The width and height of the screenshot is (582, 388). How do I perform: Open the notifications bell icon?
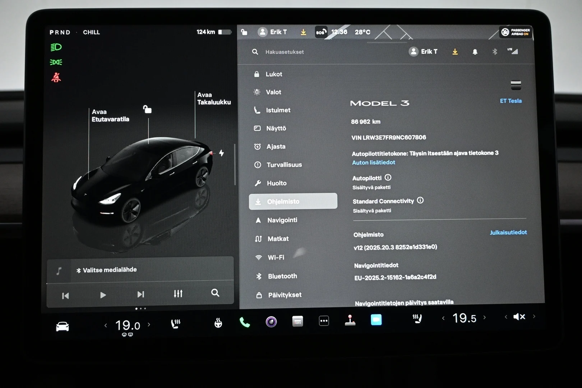click(475, 52)
